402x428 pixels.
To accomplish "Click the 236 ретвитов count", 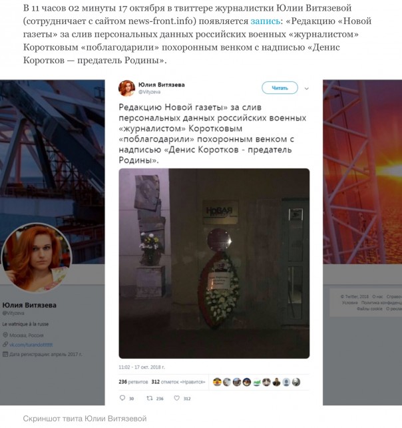I will click(x=133, y=382).
